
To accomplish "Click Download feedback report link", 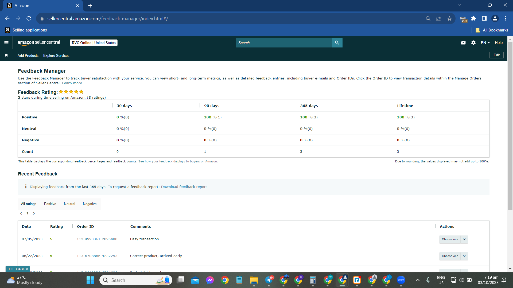I will (184, 187).
